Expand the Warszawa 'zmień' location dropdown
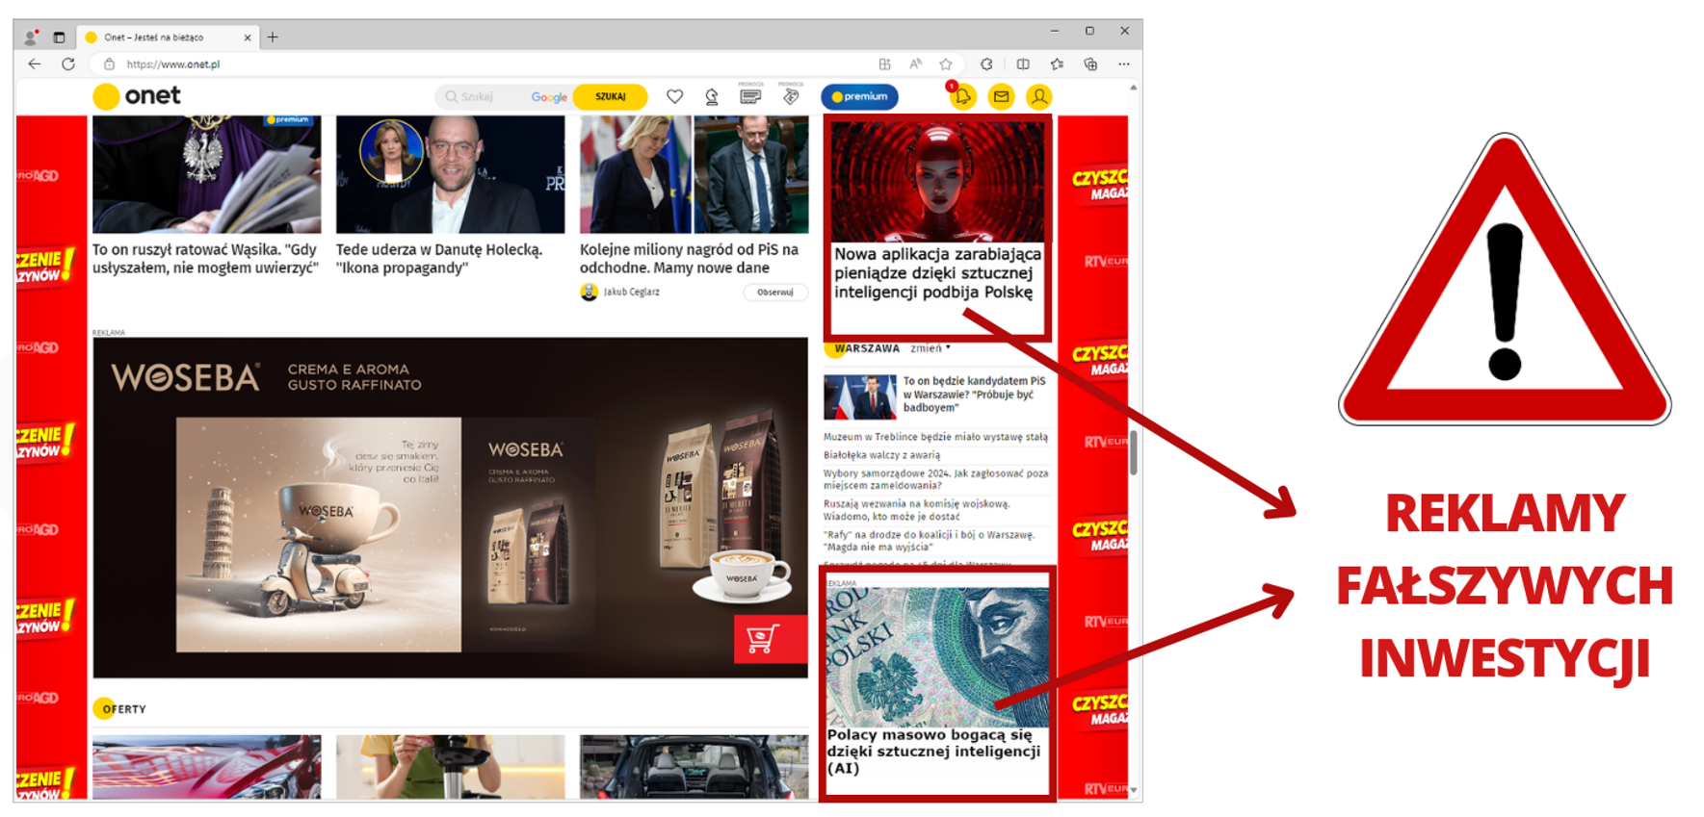This screenshot has height=817, width=1704. (x=930, y=348)
